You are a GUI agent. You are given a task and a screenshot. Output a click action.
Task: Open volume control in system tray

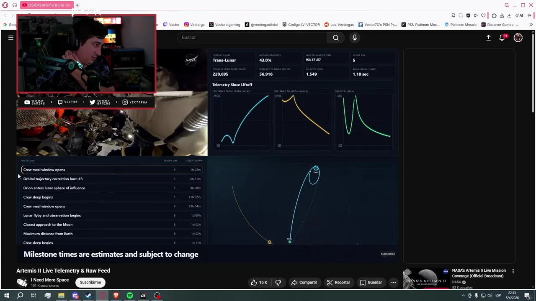pyautogui.click(x=490, y=296)
